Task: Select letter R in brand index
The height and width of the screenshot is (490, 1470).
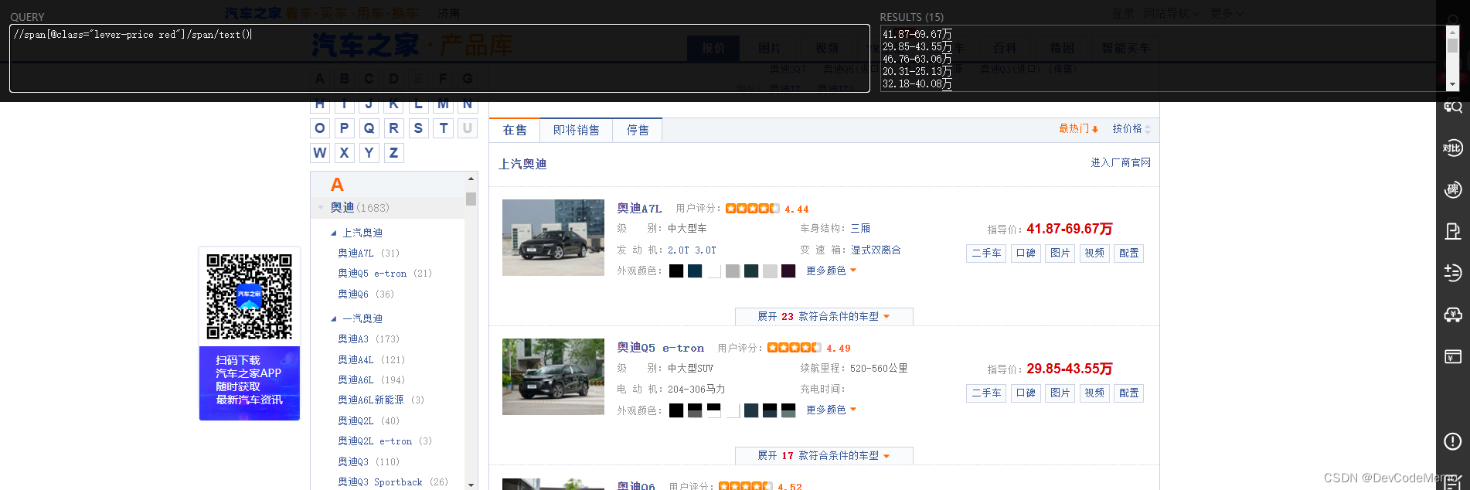Action: tap(394, 128)
